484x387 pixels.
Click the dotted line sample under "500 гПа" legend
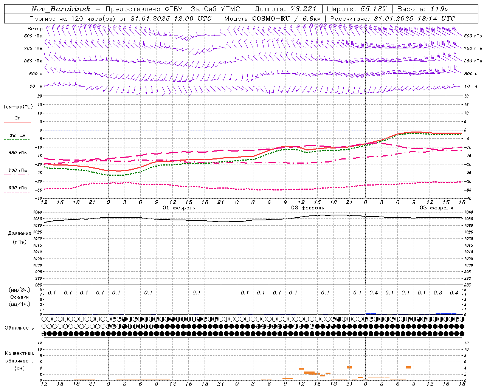click(17, 192)
